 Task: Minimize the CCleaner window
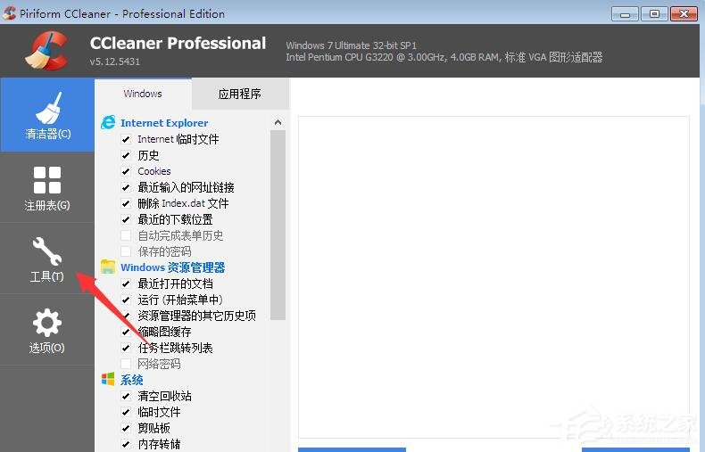pyautogui.click(x=626, y=14)
